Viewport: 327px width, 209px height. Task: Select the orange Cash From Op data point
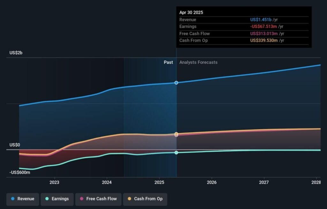(176, 134)
